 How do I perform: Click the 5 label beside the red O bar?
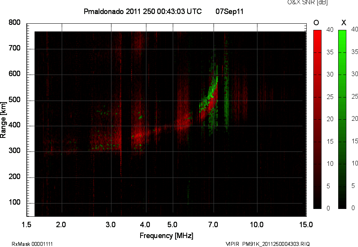(x=328, y=186)
